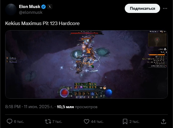Click the Elon Musk display name
This screenshot has width=173, height=128.
30,7
